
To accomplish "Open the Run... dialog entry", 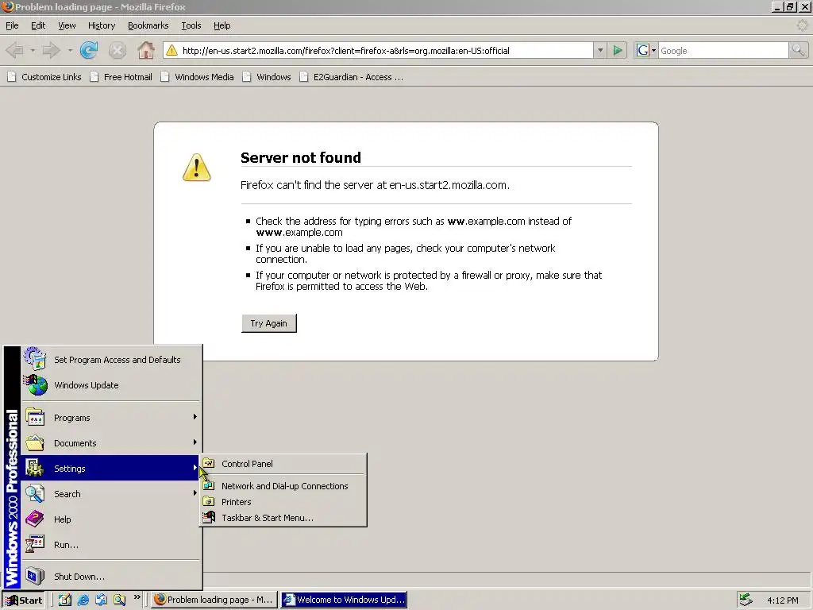I will click(x=111, y=545).
